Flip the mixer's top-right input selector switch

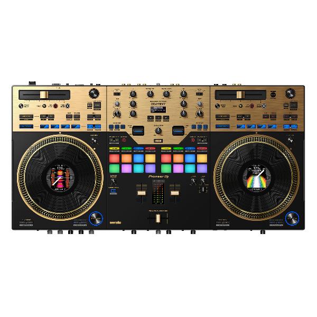pyautogui.click(x=199, y=94)
